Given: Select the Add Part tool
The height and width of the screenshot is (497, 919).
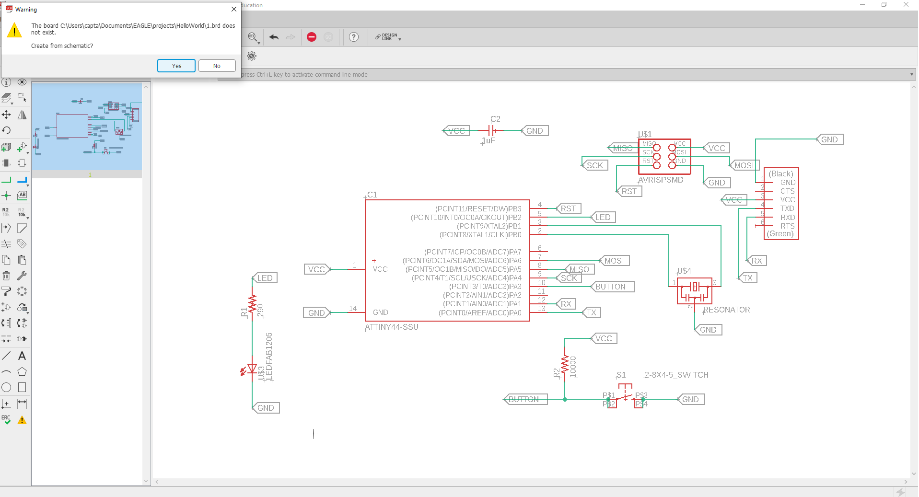Looking at the screenshot, I should point(22,147).
